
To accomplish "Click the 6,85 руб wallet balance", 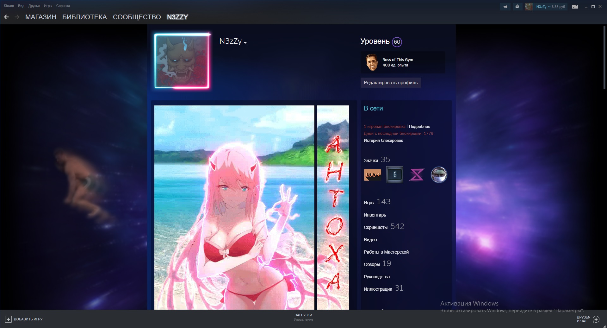I will [x=558, y=7].
